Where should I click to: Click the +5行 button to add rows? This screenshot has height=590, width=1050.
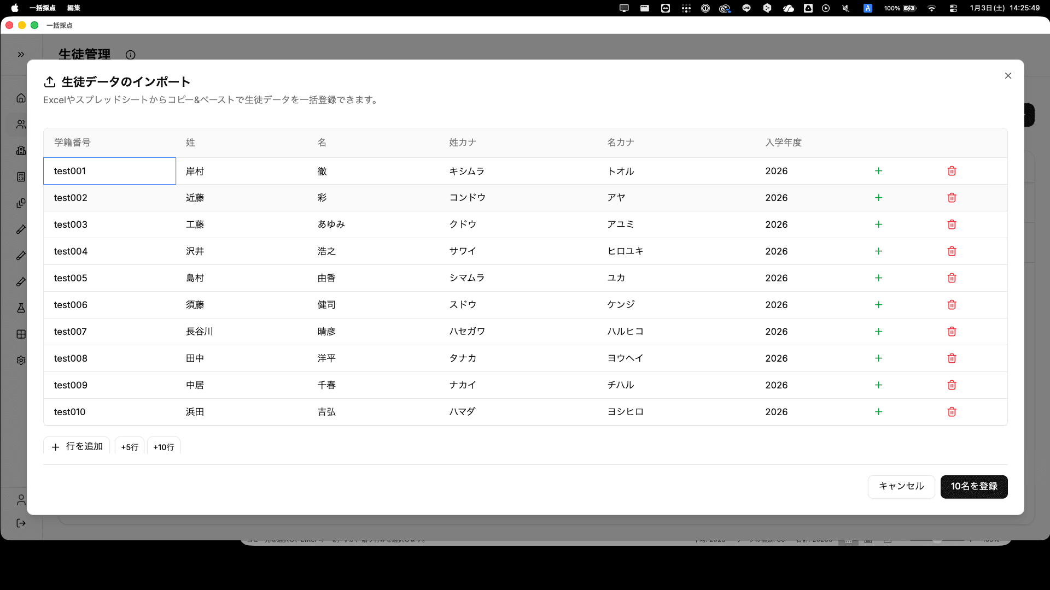(130, 446)
